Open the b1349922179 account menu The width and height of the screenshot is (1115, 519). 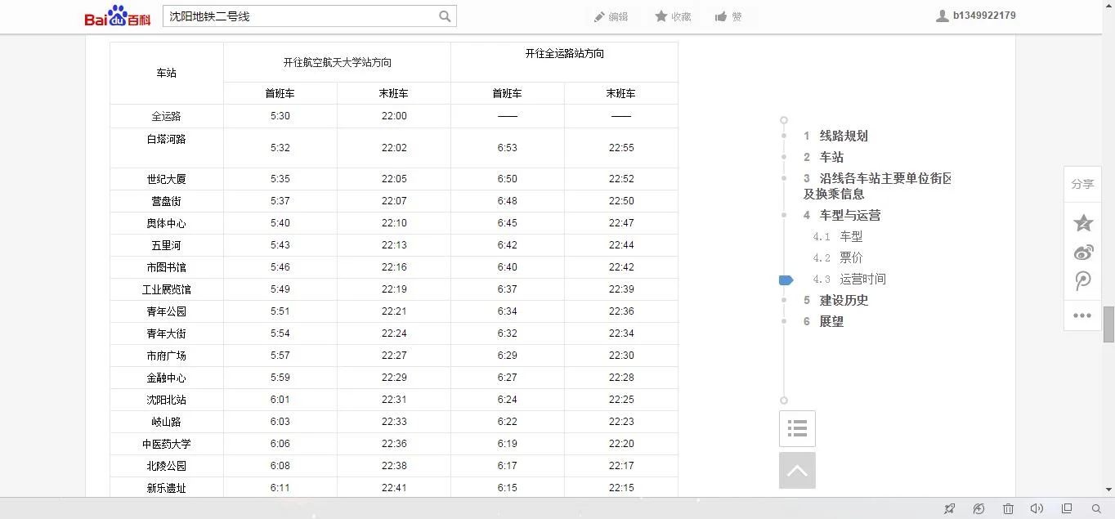(975, 14)
